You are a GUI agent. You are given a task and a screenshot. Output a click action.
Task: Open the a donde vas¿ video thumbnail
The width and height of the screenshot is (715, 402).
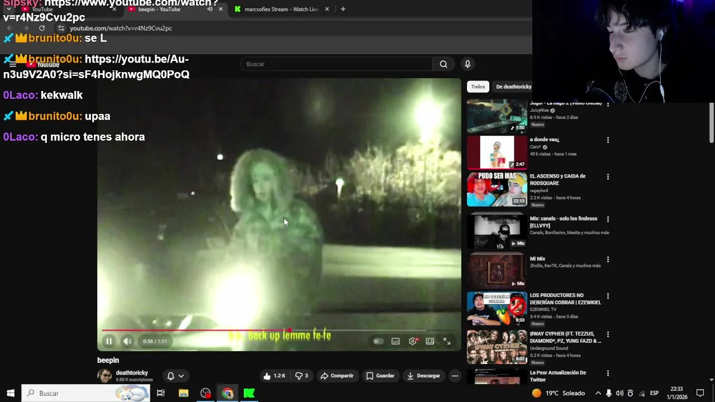pyautogui.click(x=497, y=152)
